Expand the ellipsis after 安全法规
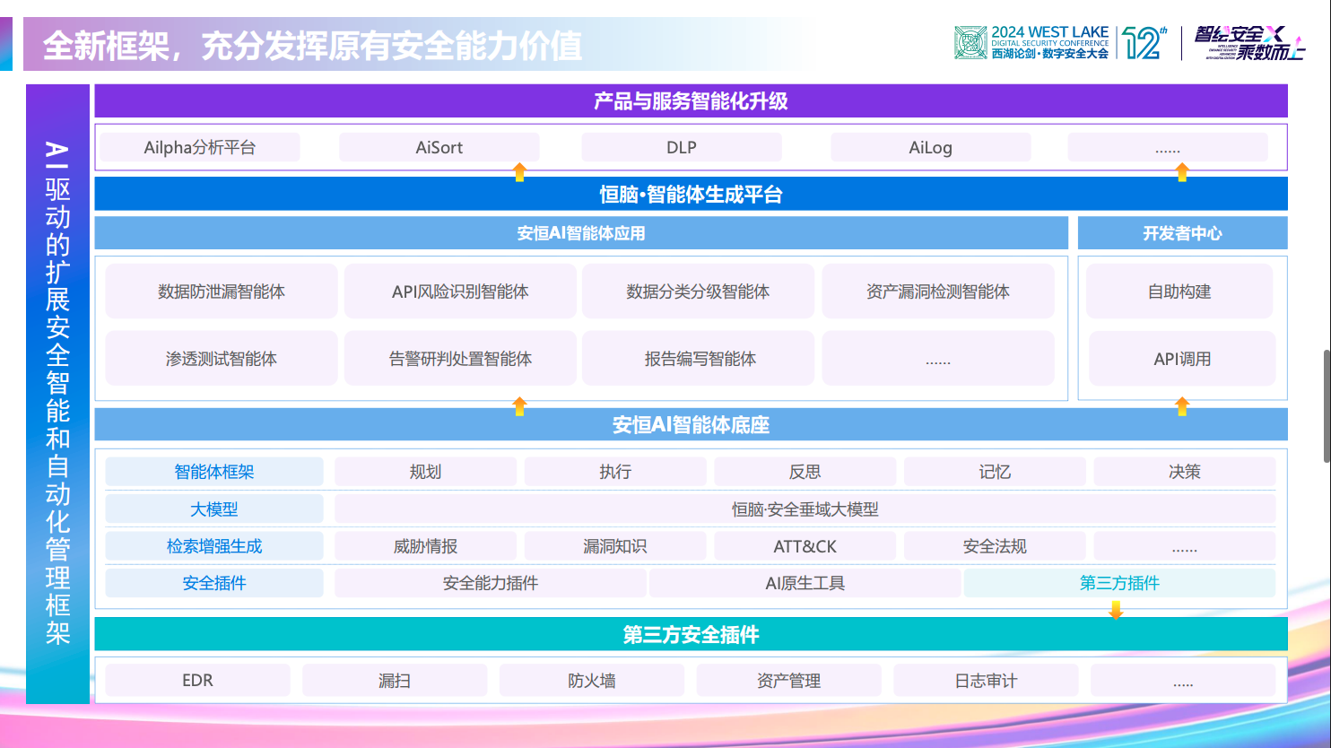Screen dimensions: 1331x748 [x=1185, y=545]
